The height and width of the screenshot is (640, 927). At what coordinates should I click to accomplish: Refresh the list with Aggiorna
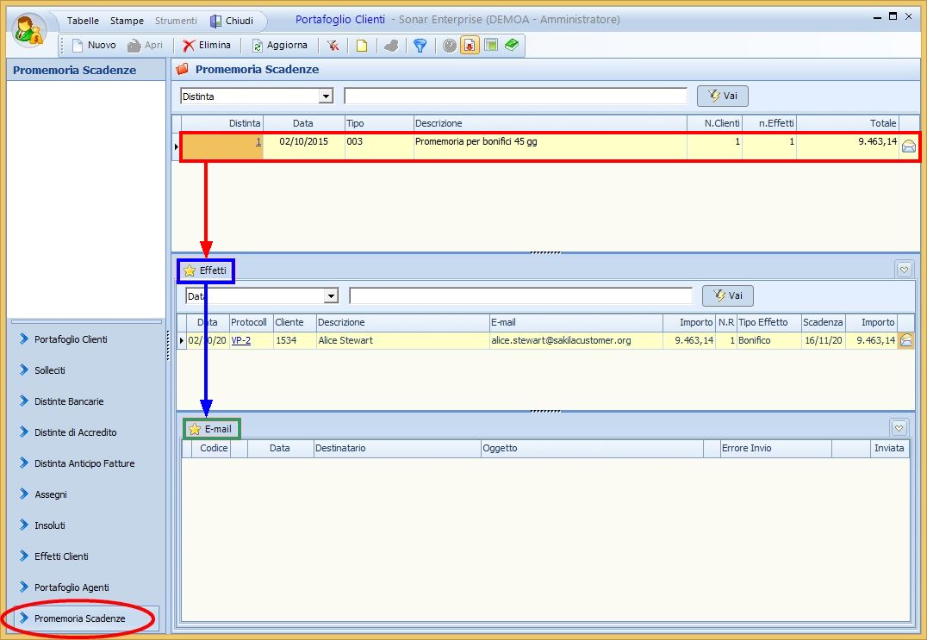279,46
